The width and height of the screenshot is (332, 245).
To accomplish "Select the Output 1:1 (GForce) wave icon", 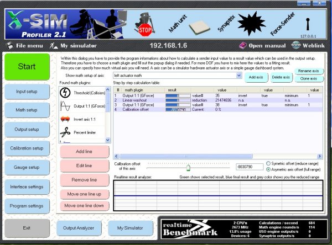I will tap(65, 106).
